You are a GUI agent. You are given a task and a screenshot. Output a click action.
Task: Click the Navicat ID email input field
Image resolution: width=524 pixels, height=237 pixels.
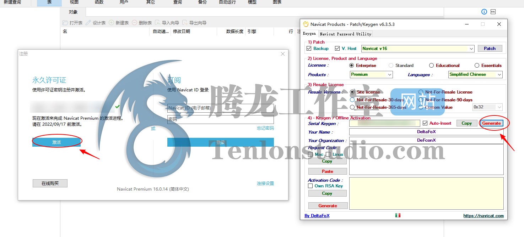point(221,108)
